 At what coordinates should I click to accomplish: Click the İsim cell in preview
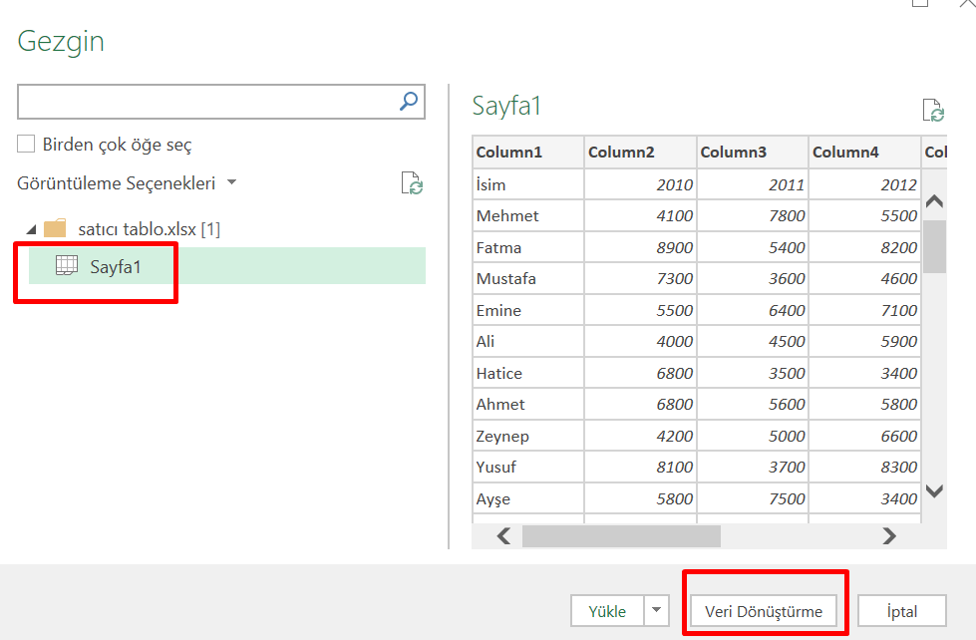(528, 184)
